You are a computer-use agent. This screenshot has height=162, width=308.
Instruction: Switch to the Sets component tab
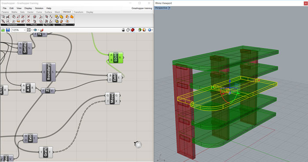point(22,12)
